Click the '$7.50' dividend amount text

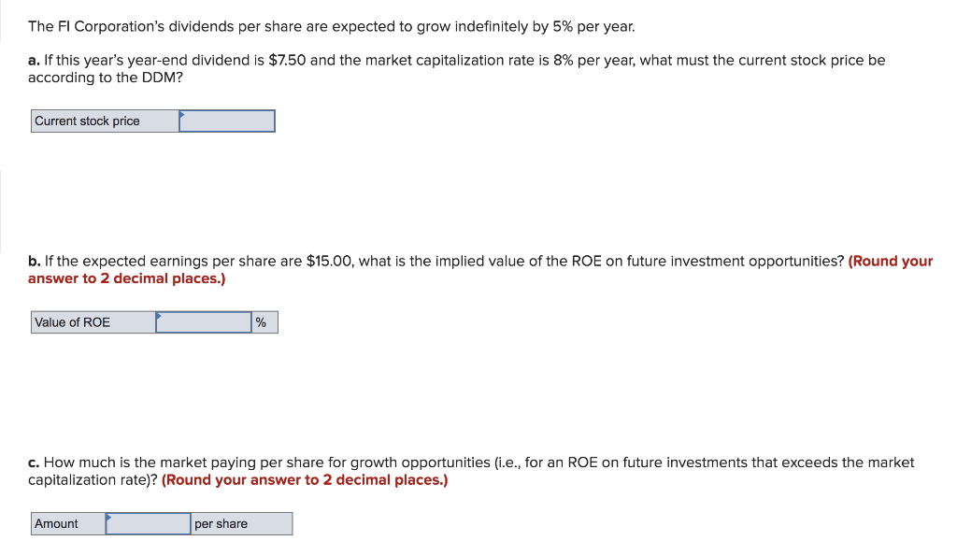(x=287, y=61)
